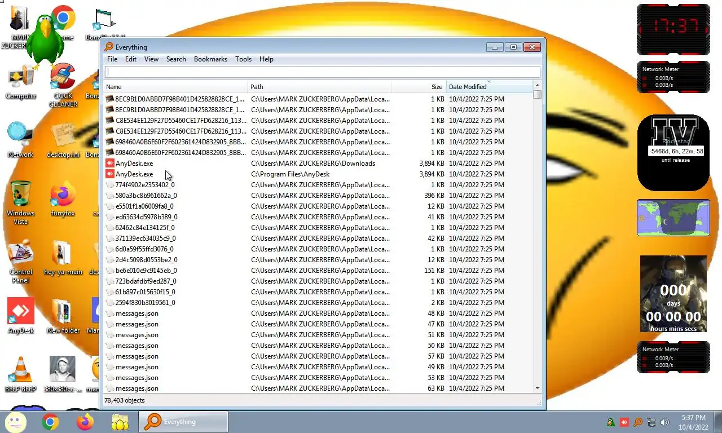The width and height of the screenshot is (722, 433).
Task: Select the COCK CLEANER desktop icon
Action: coord(63,85)
